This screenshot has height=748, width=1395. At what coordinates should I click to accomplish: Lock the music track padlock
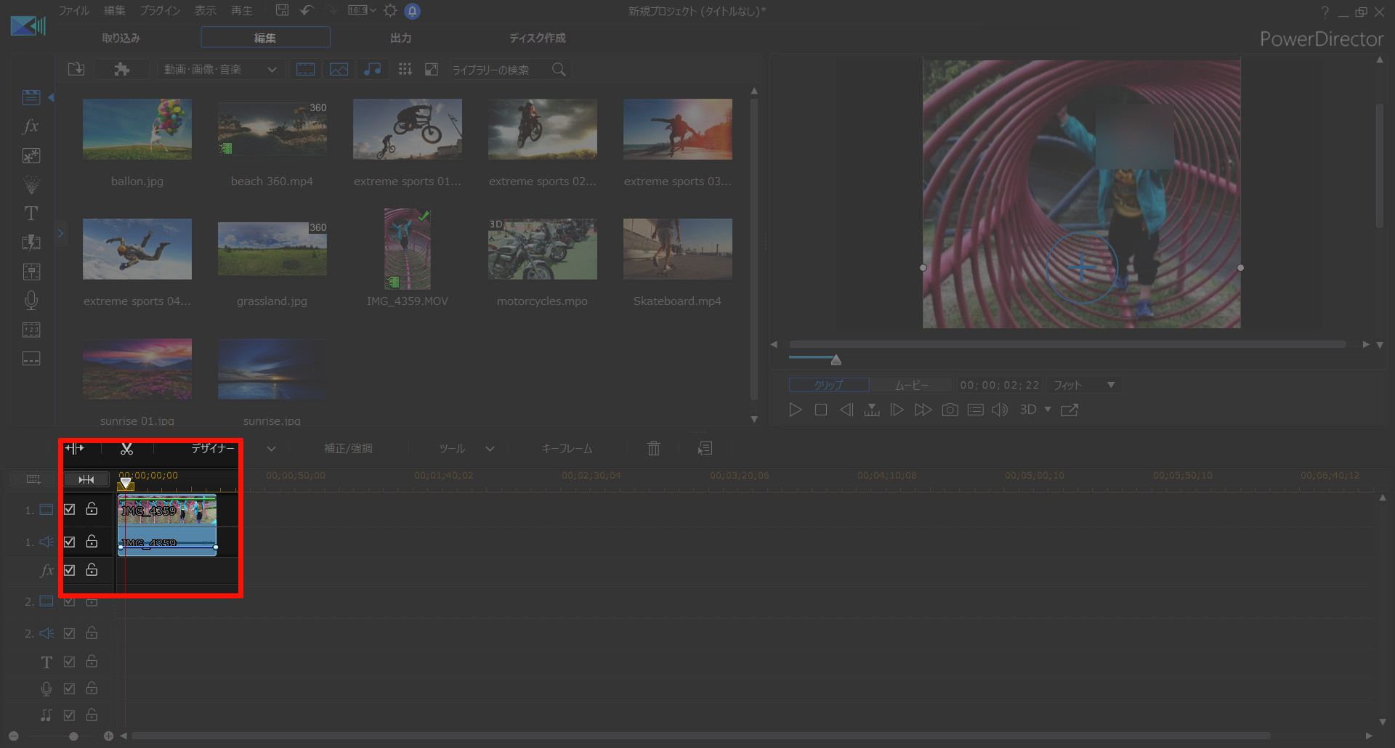click(92, 715)
